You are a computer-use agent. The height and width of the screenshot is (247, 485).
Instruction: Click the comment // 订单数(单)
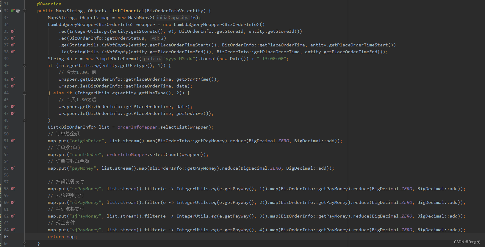point(64,148)
